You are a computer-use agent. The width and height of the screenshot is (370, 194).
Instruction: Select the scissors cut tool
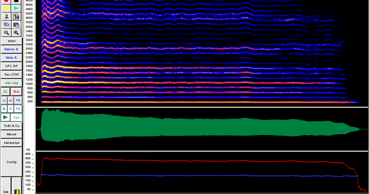click(6, 17)
